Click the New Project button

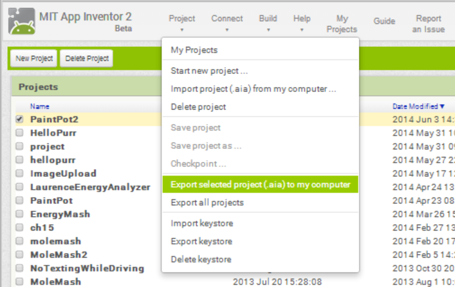[34, 58]
